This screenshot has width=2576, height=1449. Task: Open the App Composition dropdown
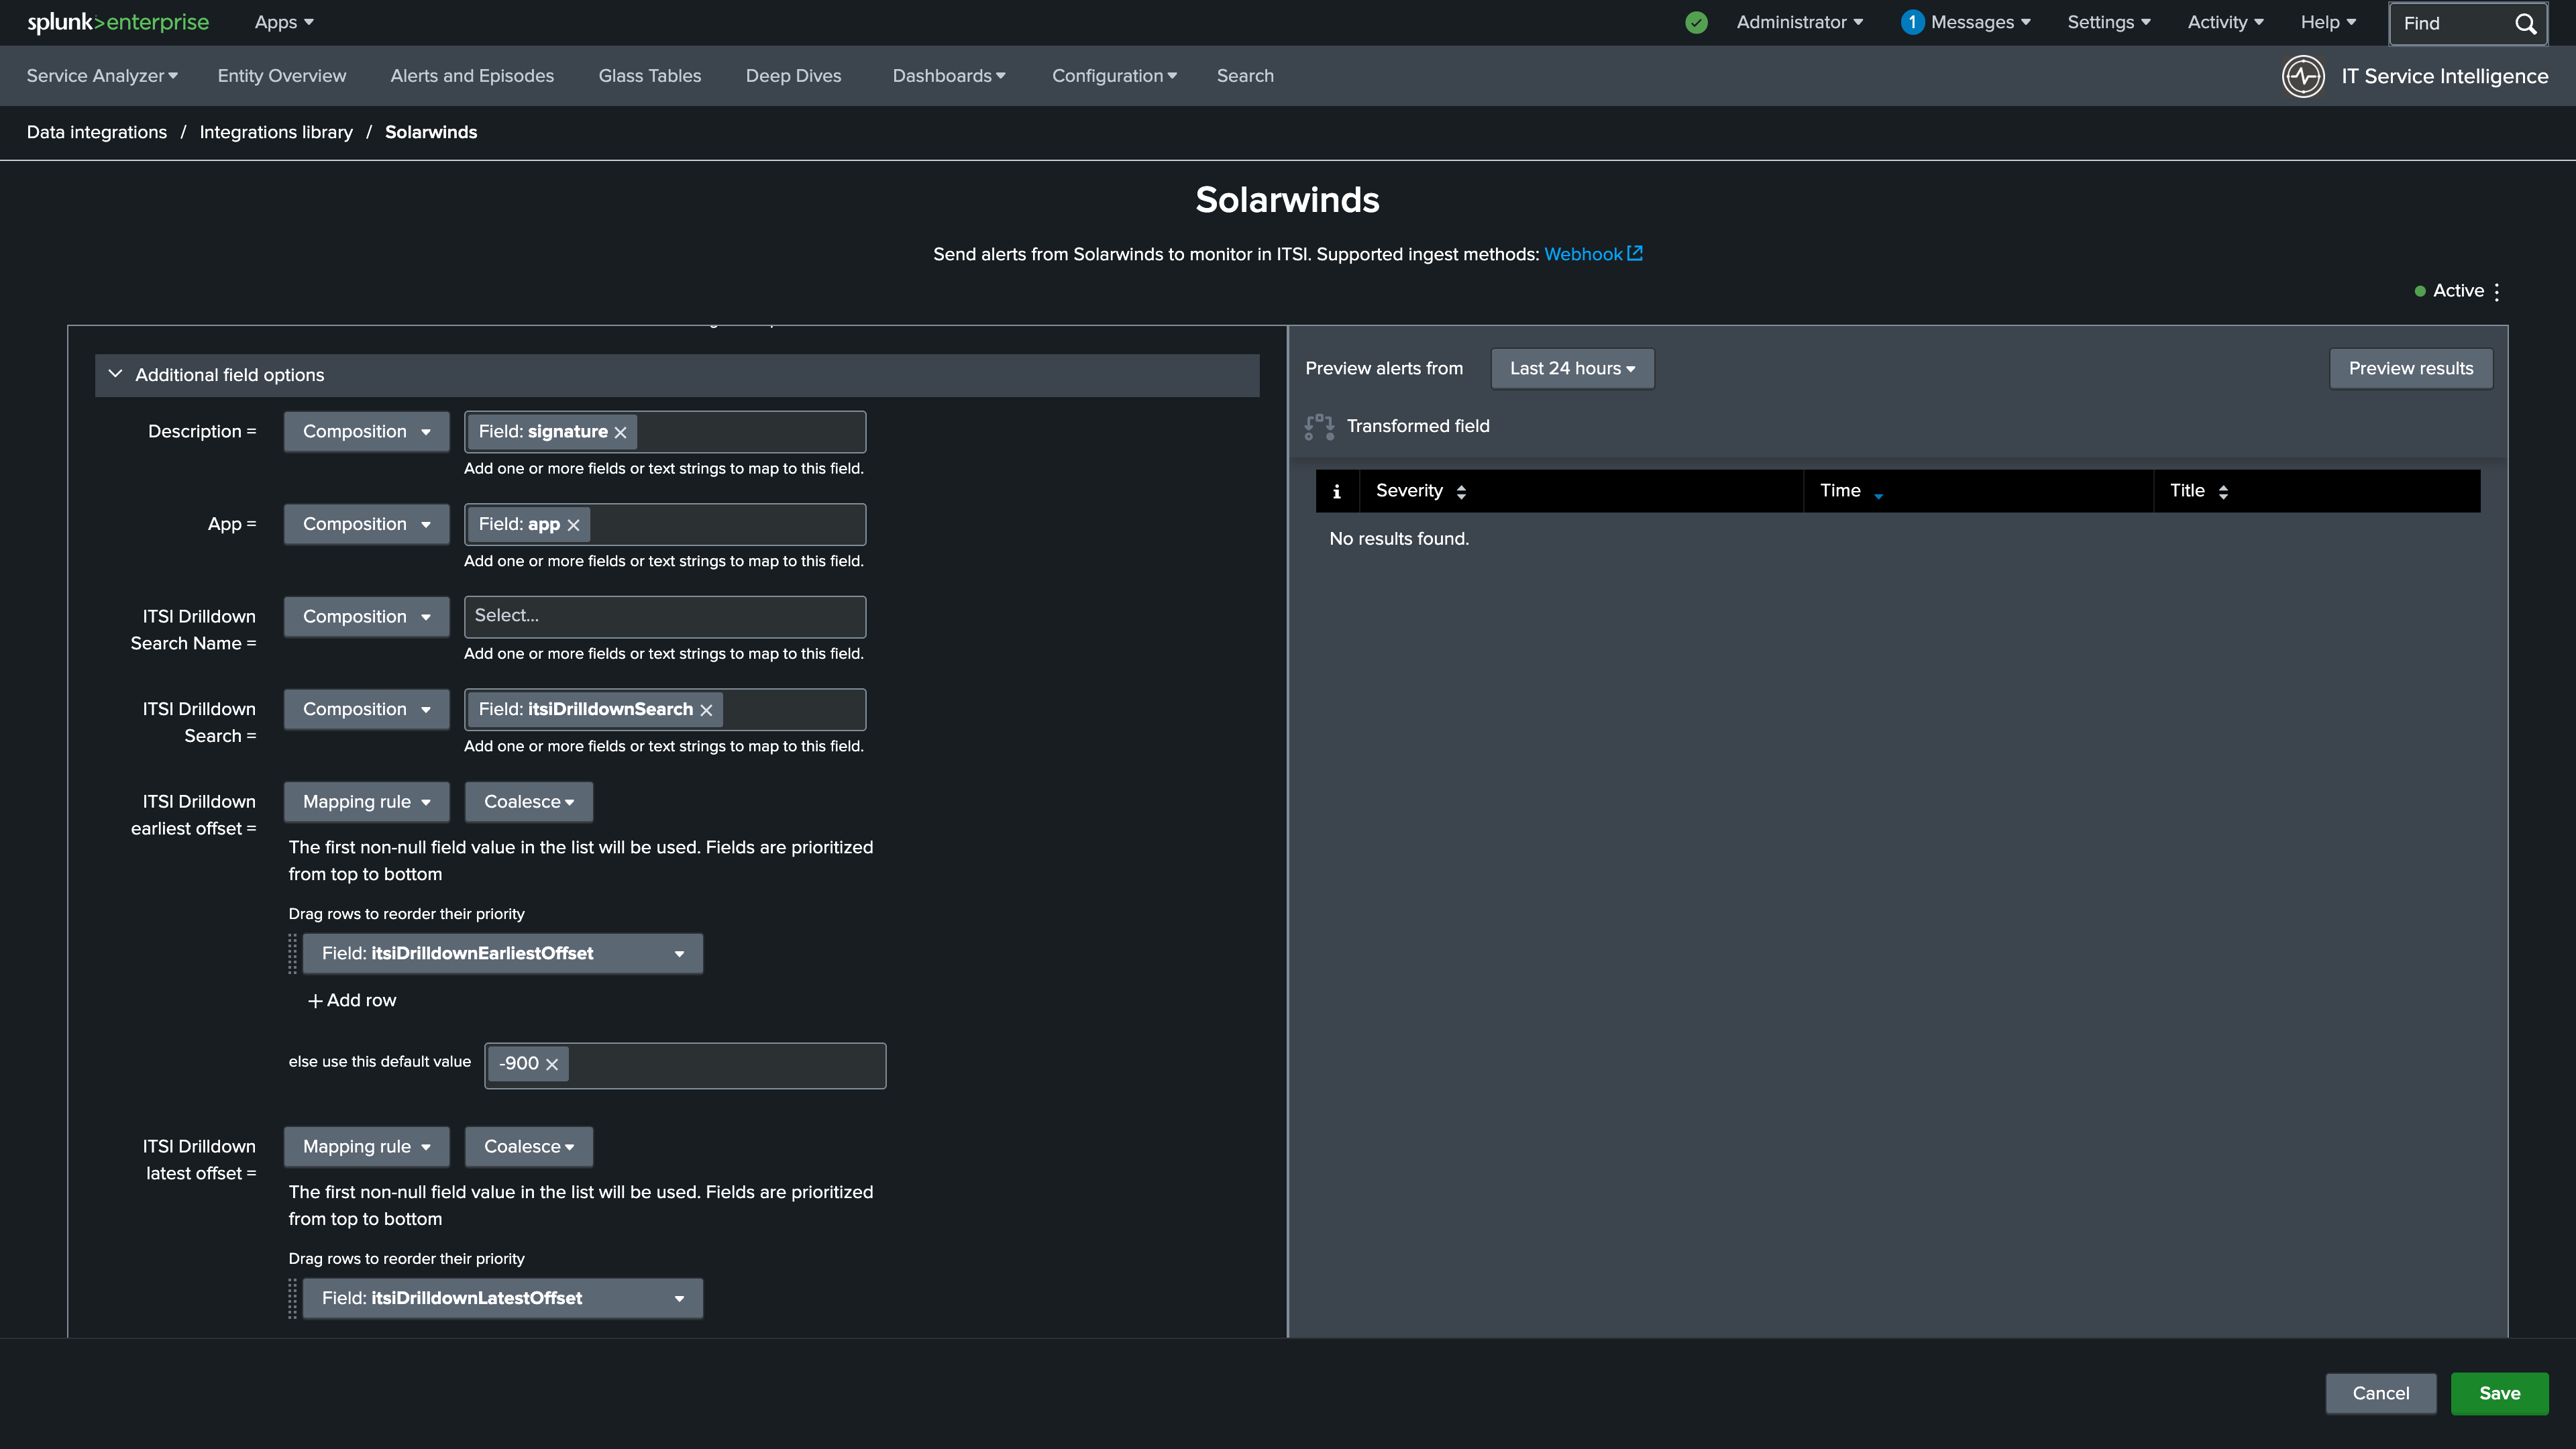click(x=366, y=524)
